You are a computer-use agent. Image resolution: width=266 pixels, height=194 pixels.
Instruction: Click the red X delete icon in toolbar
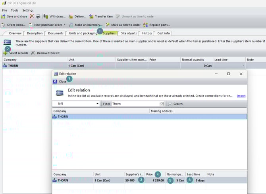click(x=32, y=16)
